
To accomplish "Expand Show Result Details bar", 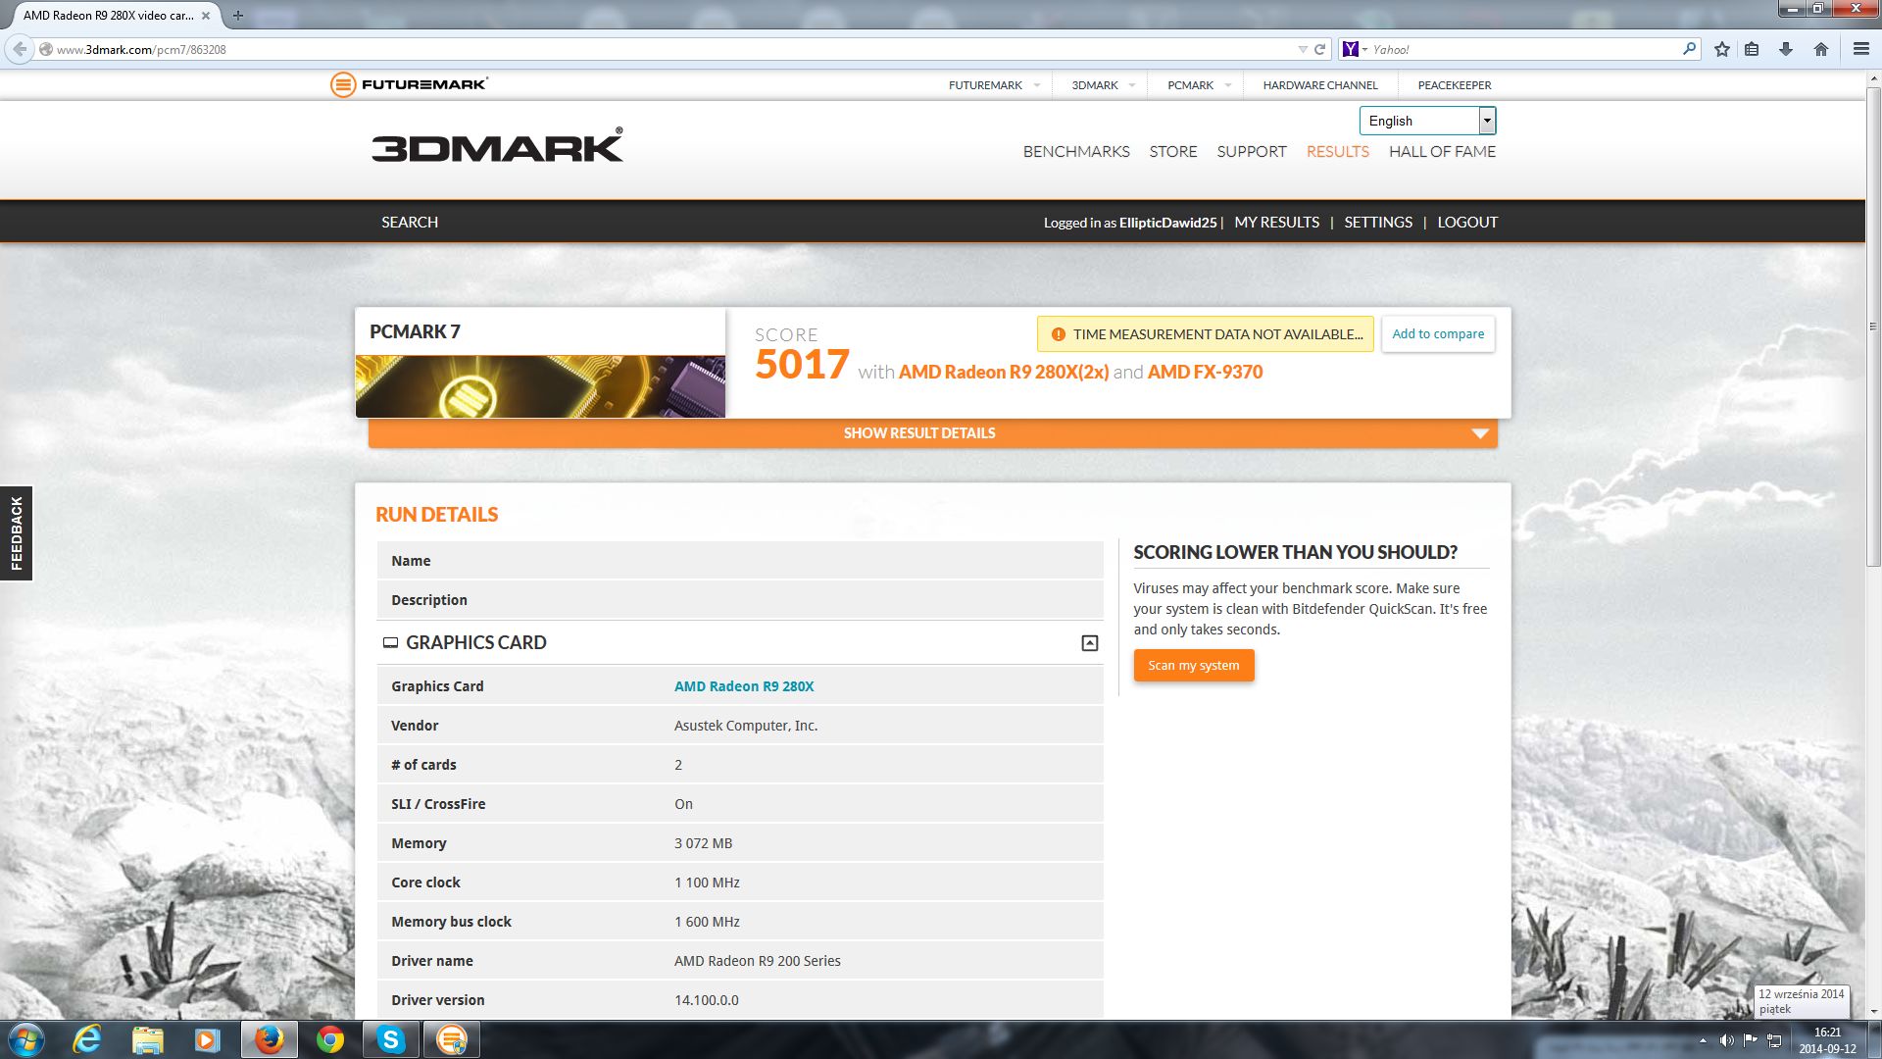I will [932, 433].
